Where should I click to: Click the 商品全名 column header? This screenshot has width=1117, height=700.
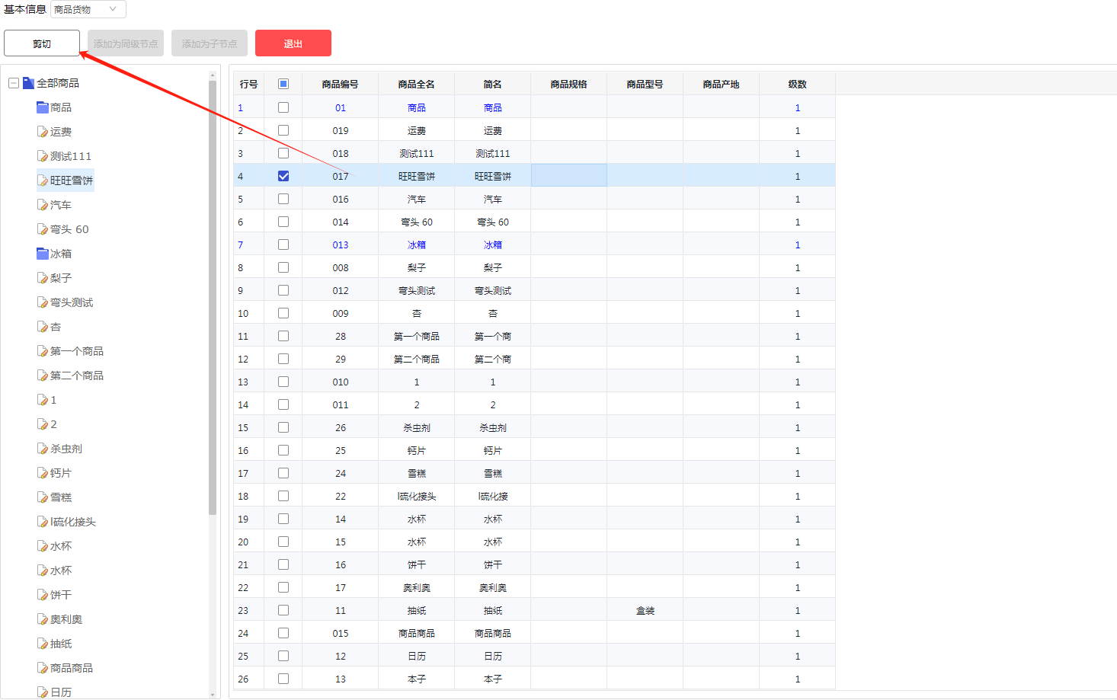click(x=416, y=84)
